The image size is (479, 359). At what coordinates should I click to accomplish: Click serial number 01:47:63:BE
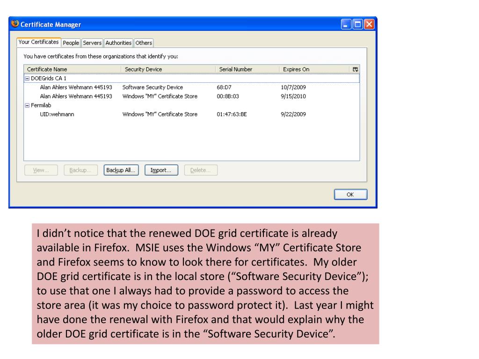point(232,114)
